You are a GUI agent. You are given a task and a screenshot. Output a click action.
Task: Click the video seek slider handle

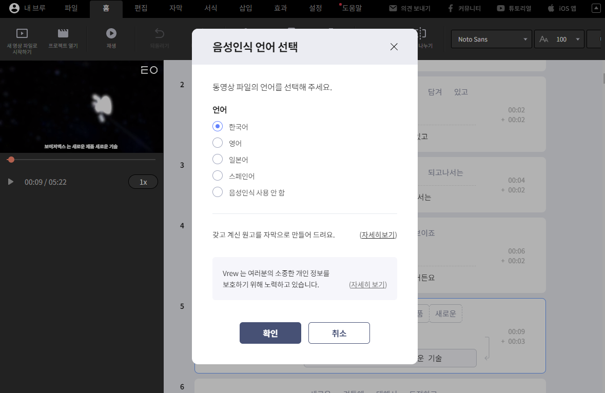pos(11,159)
